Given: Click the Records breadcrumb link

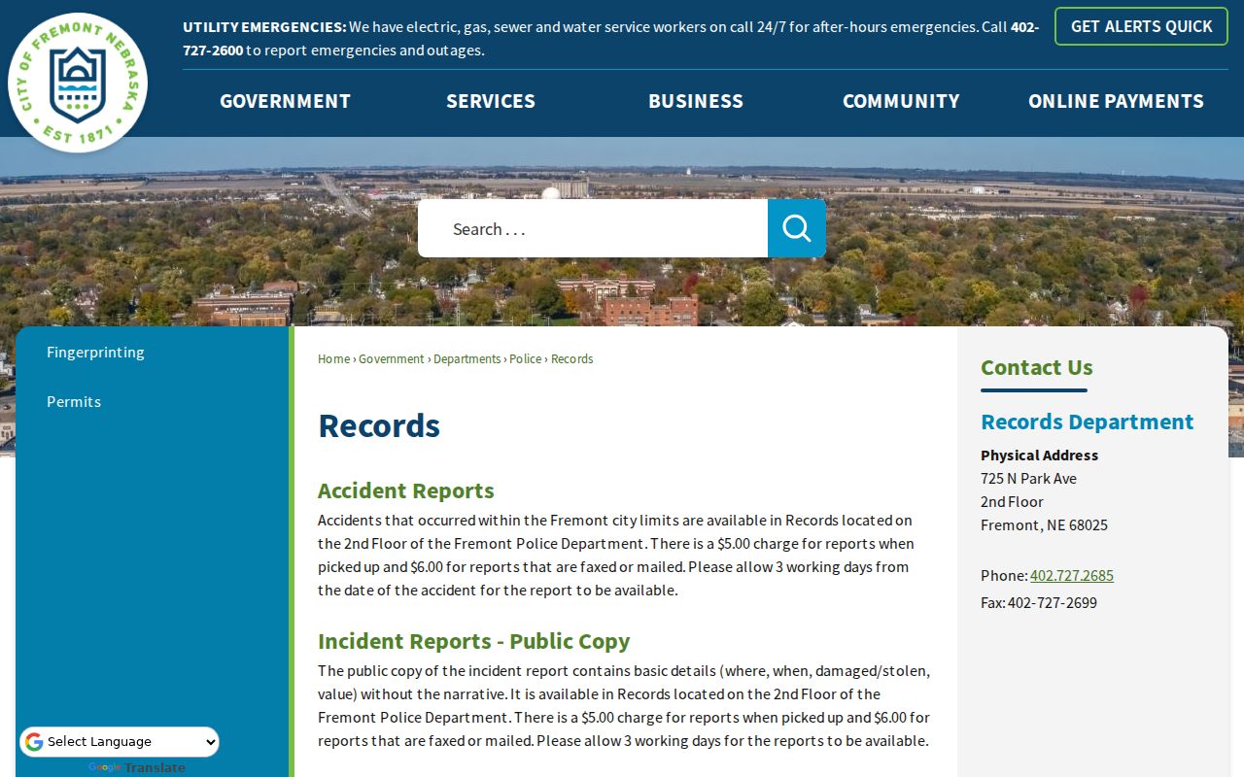Looking at the screenshot, I should pos(572,358).
